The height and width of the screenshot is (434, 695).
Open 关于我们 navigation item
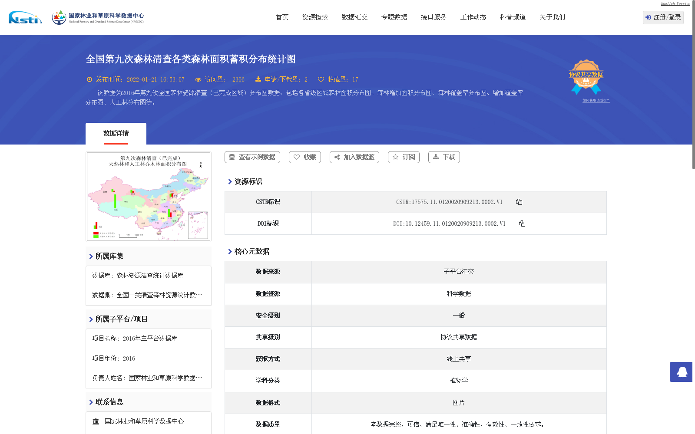552,17
